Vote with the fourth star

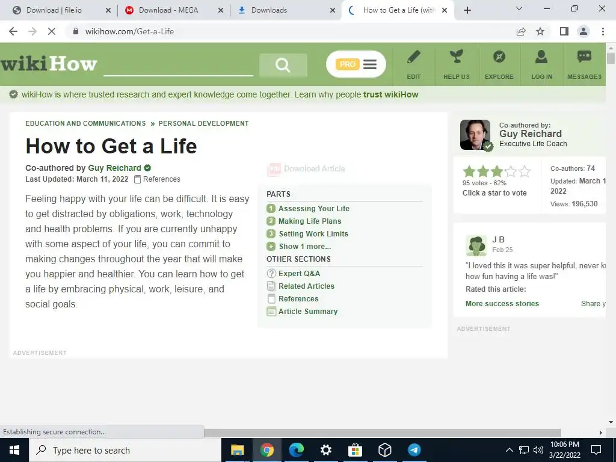(510, 171)
